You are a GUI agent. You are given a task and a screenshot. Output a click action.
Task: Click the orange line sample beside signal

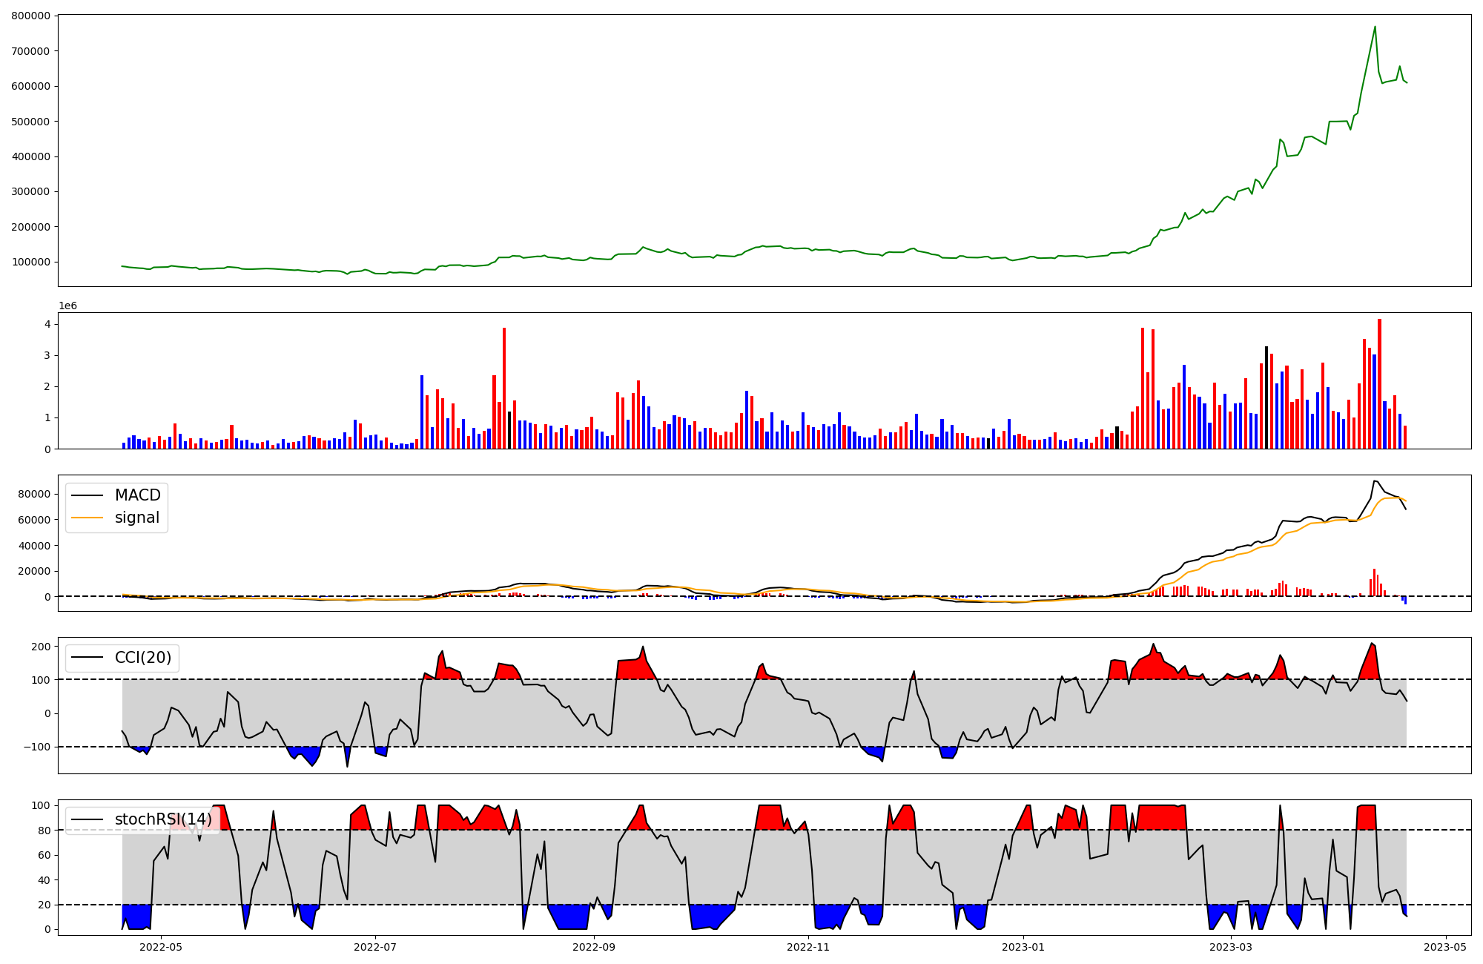tap(87, 518)
